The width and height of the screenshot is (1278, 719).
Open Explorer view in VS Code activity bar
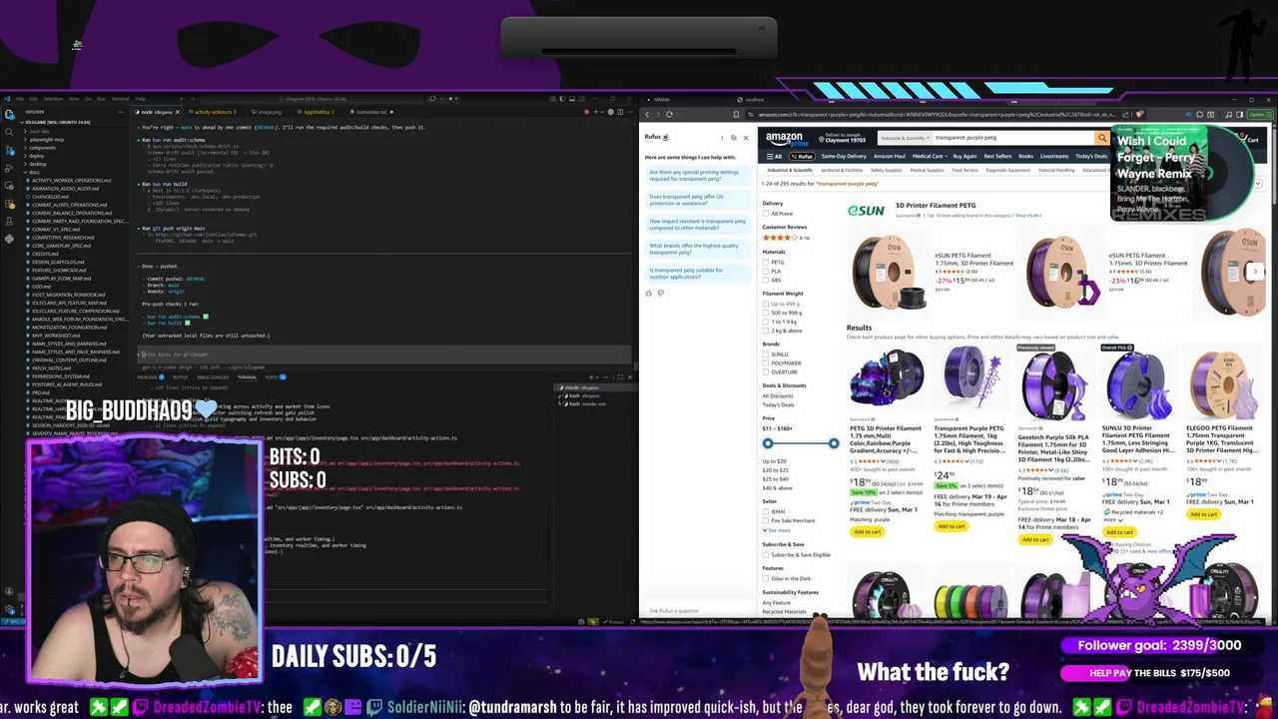[x=9, y=114]
